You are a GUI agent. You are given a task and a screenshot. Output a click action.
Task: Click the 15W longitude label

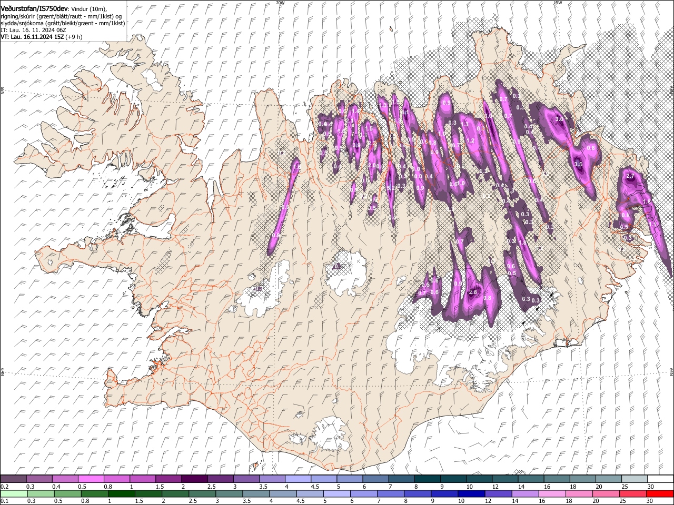(558, 3)
